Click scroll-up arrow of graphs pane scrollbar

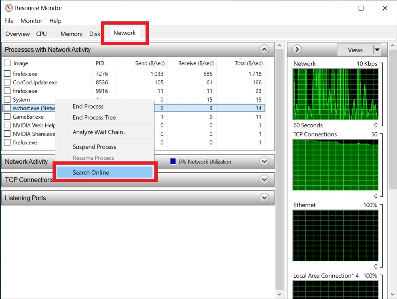393,46
